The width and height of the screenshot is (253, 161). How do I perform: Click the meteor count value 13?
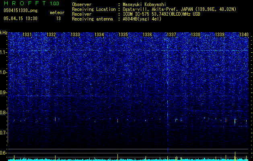pos(58,19)
